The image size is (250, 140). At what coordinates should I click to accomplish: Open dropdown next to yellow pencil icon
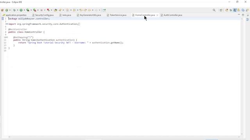coord(63,10)
